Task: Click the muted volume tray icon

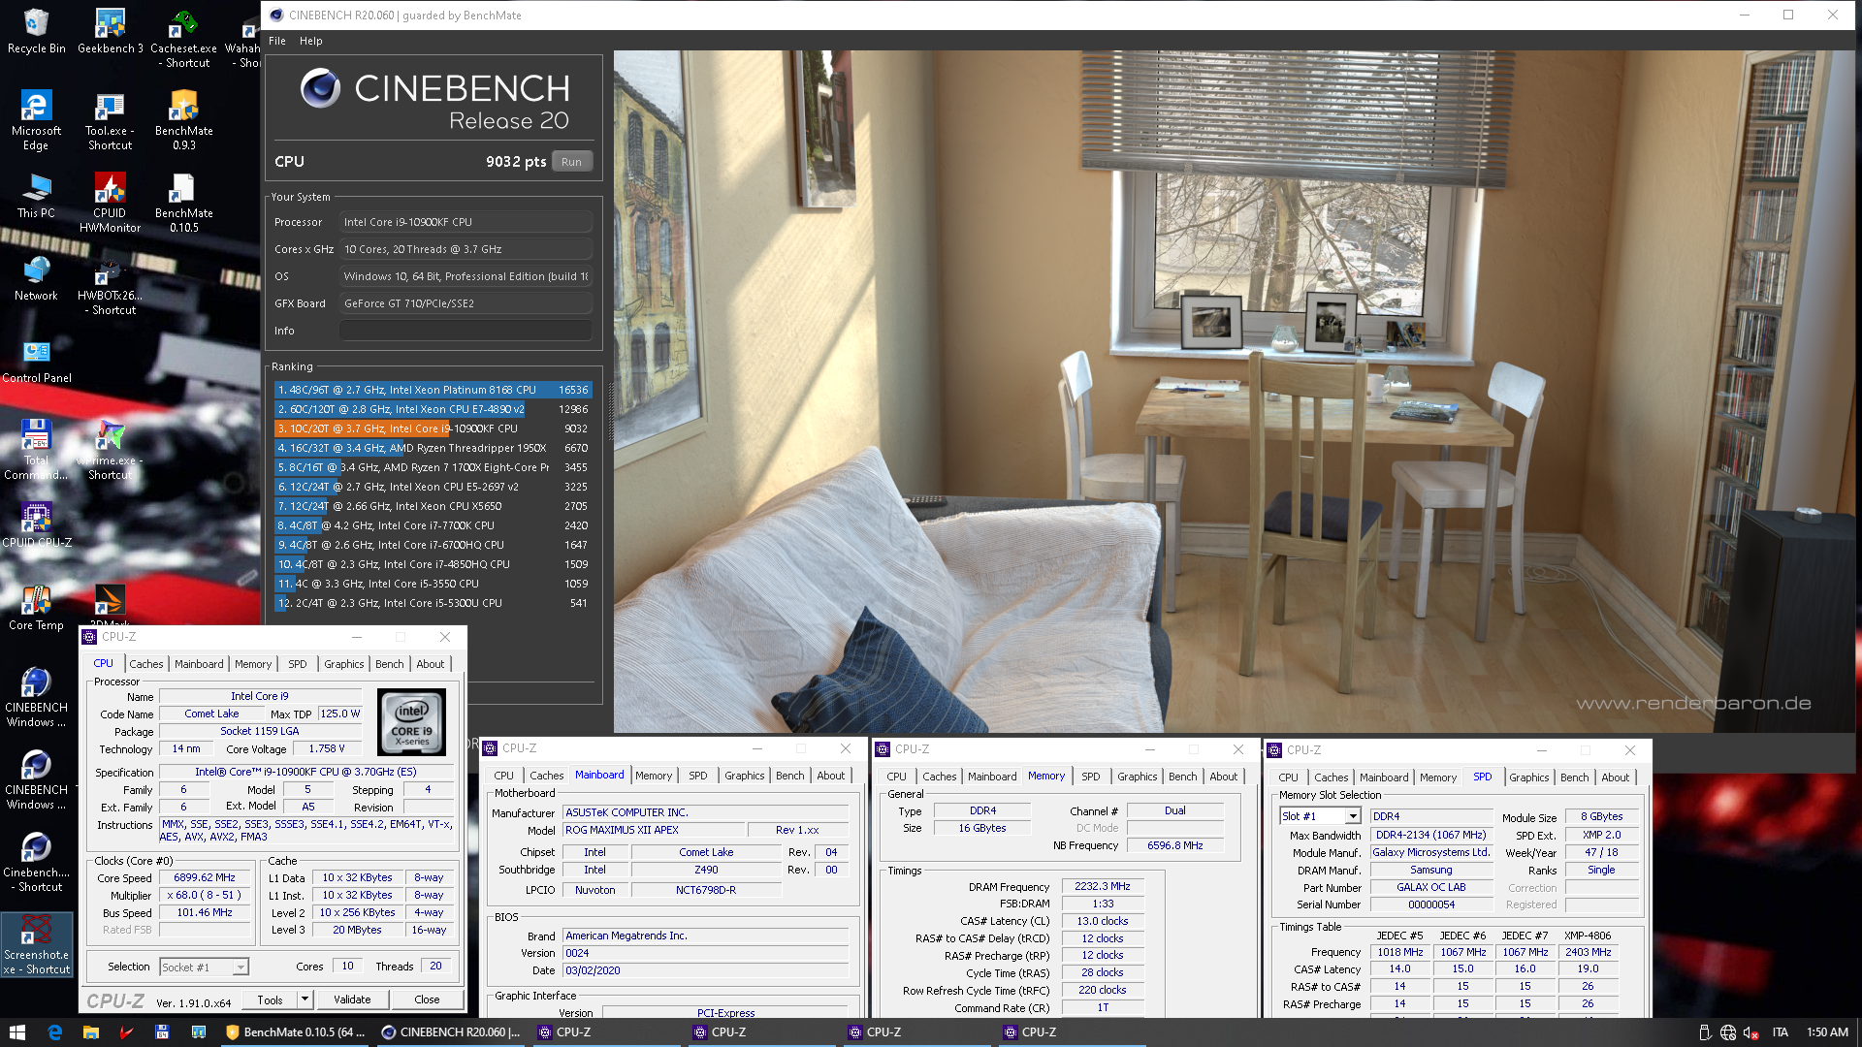Action: (1750, 1032)
